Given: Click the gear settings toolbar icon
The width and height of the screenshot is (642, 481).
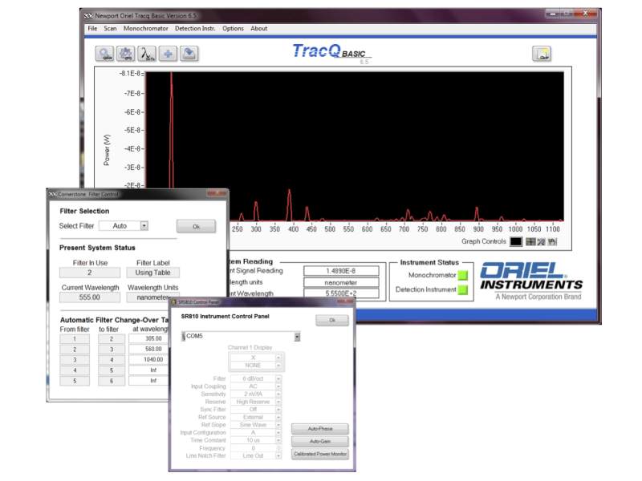Looking at the screenshot, I should (x=126, y=54).
